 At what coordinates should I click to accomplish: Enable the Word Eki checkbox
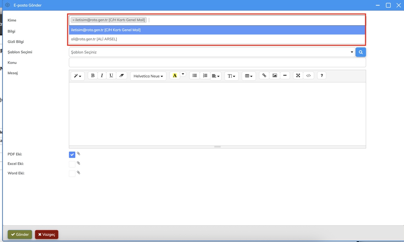[72, 173]
